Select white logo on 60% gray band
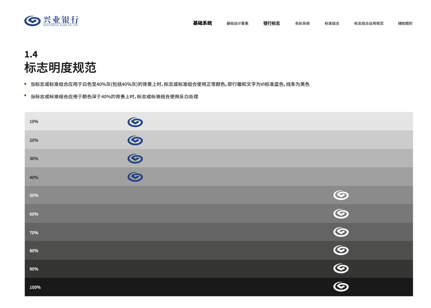Viewport: 431px width, 308px height. (341, 214)
